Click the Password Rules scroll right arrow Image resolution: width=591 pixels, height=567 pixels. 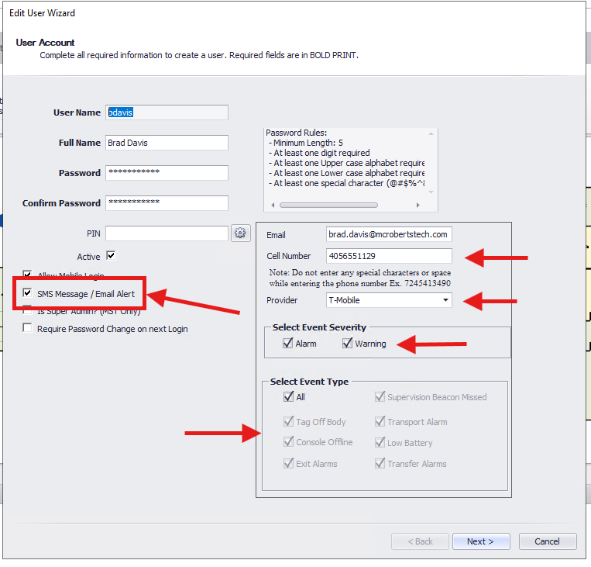418,206
